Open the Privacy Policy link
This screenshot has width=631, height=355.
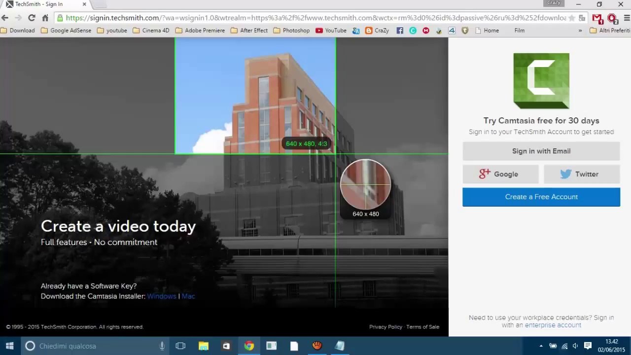[386, 327]
